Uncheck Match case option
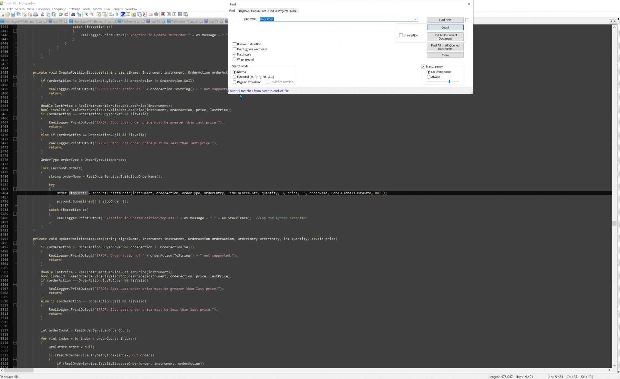This screenshot has height=379, width=620. 235,54
